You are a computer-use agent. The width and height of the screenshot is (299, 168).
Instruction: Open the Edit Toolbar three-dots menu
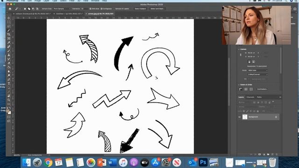pos(9,104)
